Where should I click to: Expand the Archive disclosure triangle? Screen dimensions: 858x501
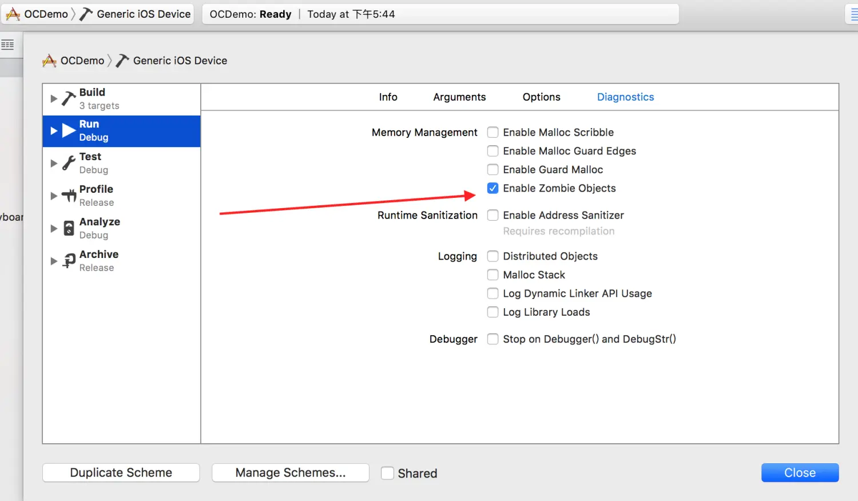coord(54,261)
